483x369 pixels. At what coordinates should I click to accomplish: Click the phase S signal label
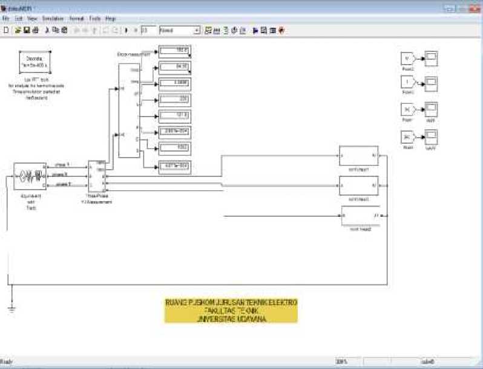[60, 175]
